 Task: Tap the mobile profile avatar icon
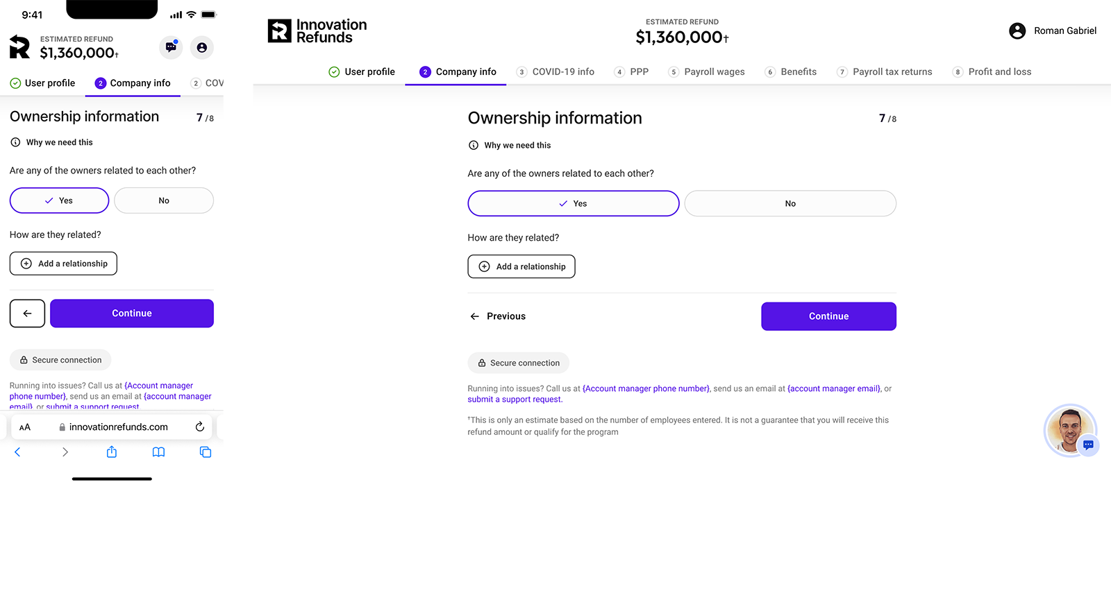[202, 47]
